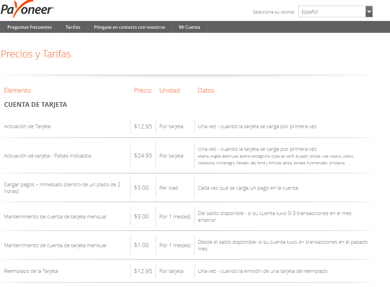390x287 pixels.
Task: Navigate to Mi Cuenta
Action: tap(189, 27)
